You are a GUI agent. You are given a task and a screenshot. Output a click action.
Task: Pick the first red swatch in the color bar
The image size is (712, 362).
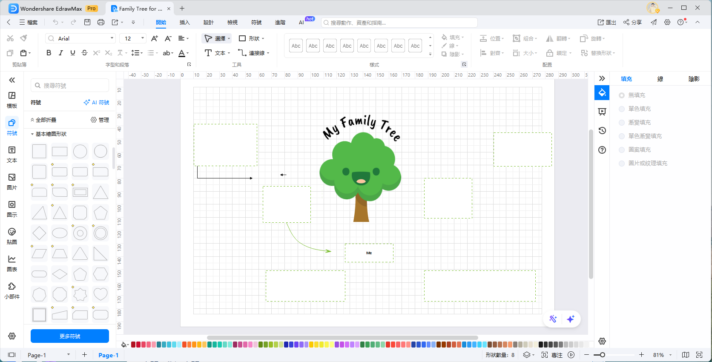tap(133, 345)
